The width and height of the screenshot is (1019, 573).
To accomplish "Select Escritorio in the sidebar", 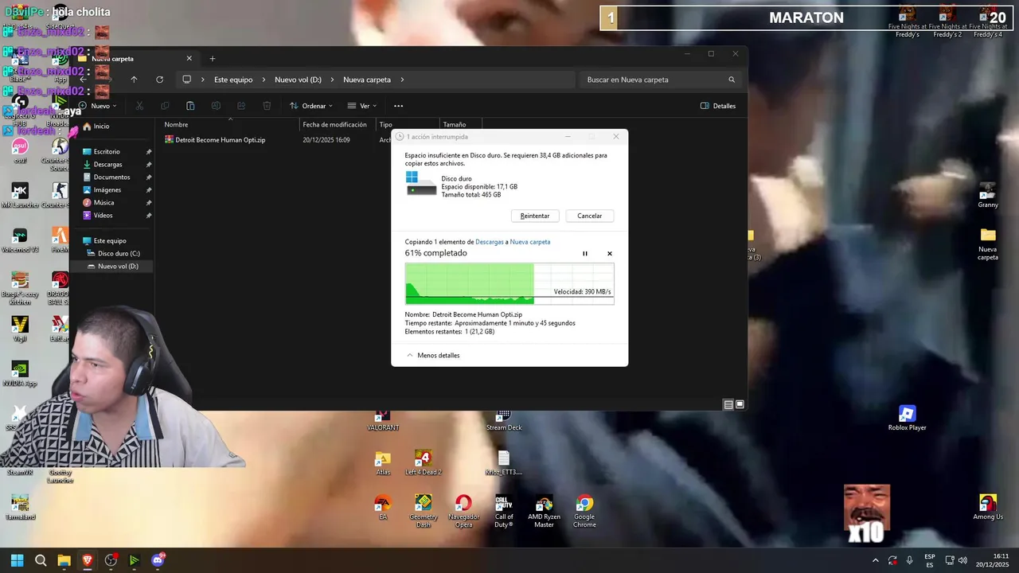I will coord(107,152).
